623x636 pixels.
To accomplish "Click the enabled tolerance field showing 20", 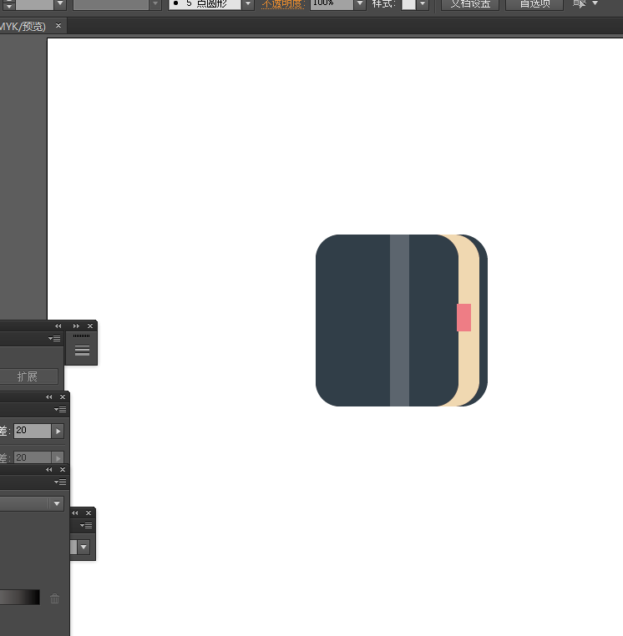I will [33, 431].
